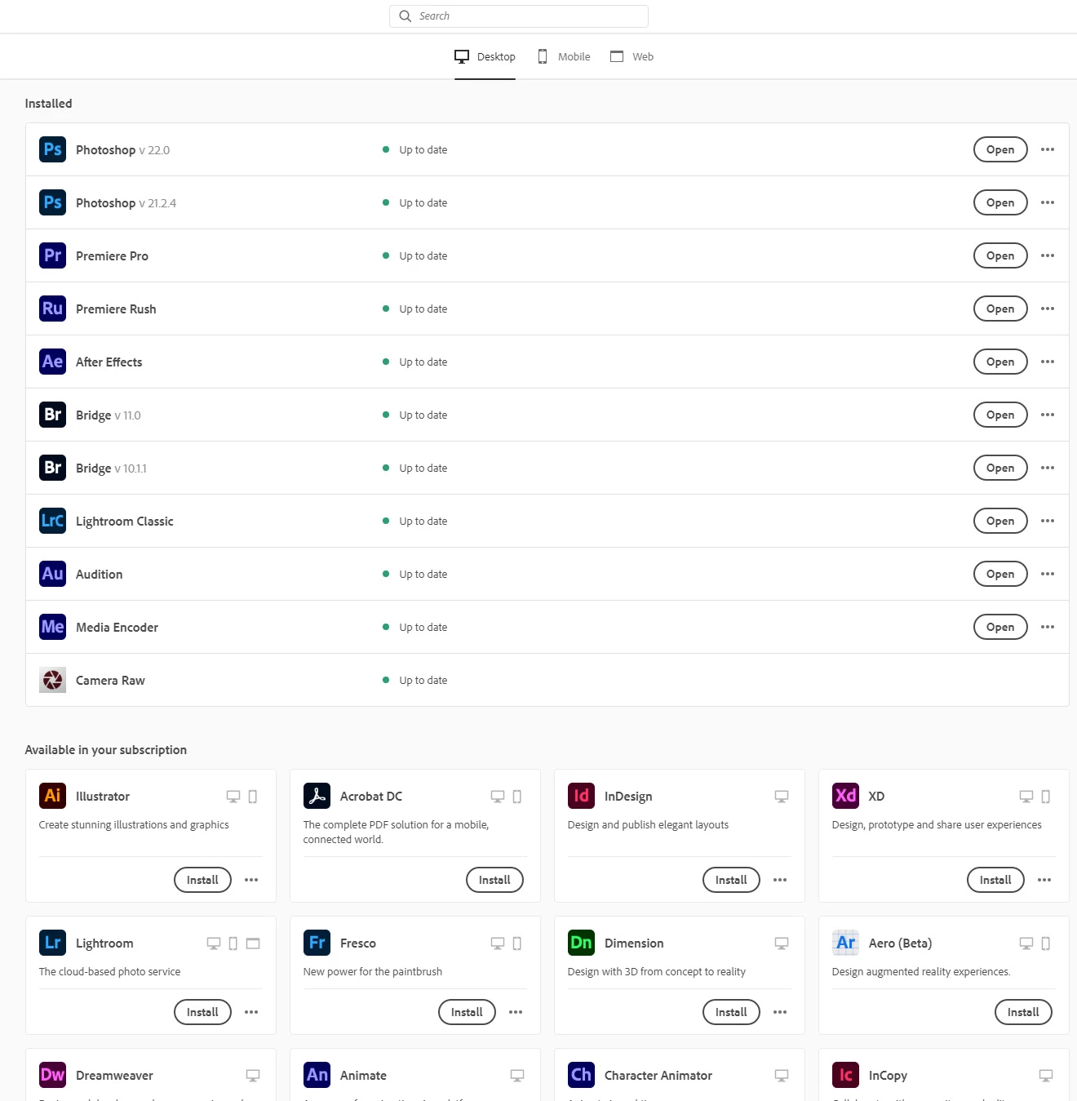Viewport: 1077px width, 1101px height.
Task: Click the Camera Raw icon
Action: point(52,680)
